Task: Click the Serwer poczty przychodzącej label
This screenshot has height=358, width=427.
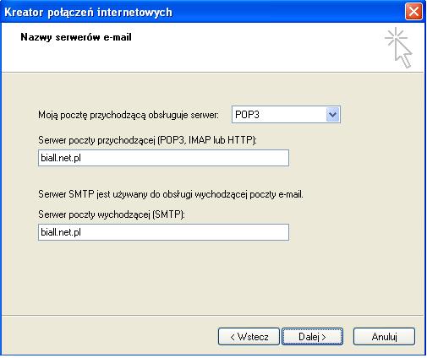Action: click(147, 140)
